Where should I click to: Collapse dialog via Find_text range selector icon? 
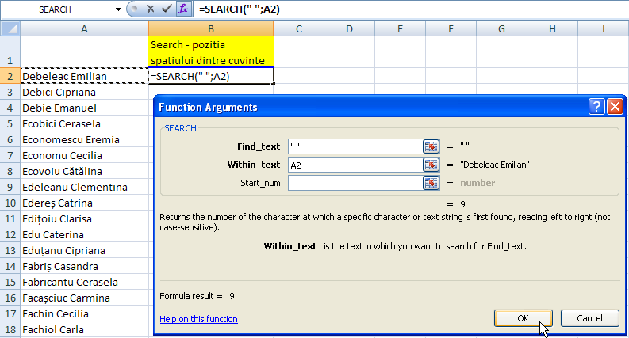click(x=431, y=146)
